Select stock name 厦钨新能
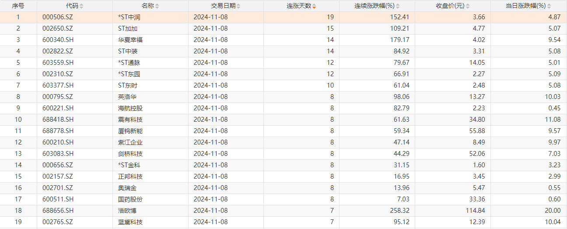Image resolution: width=567 pixels, height=229 pixels. [x=130, y=131]
